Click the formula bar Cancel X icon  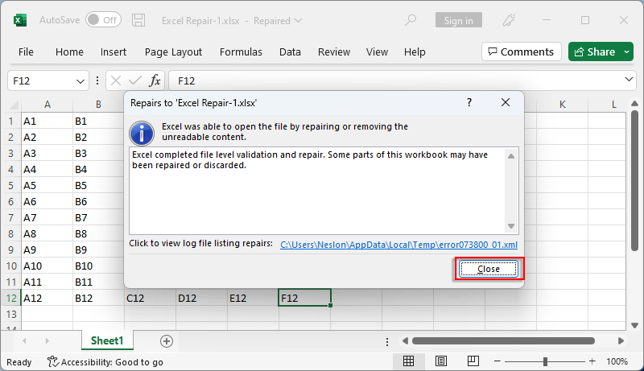click(116, 80)
